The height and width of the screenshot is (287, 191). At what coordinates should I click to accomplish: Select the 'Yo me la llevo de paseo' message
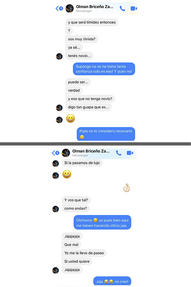84,253
